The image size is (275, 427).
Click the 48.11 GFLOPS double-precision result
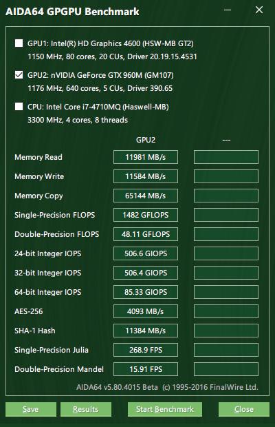pyautogui.click(x=146, y=234)
